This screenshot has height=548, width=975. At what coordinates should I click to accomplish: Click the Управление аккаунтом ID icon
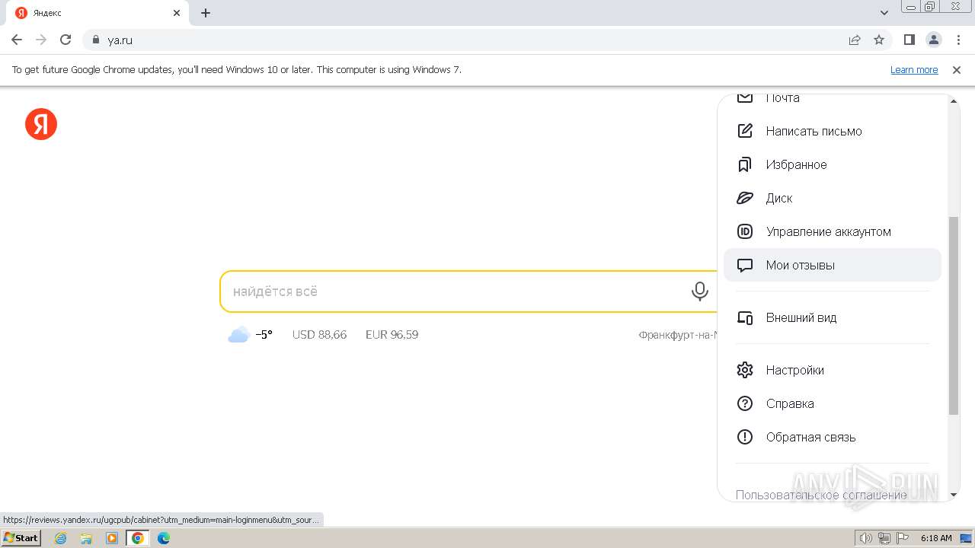[x=745, y=231]
